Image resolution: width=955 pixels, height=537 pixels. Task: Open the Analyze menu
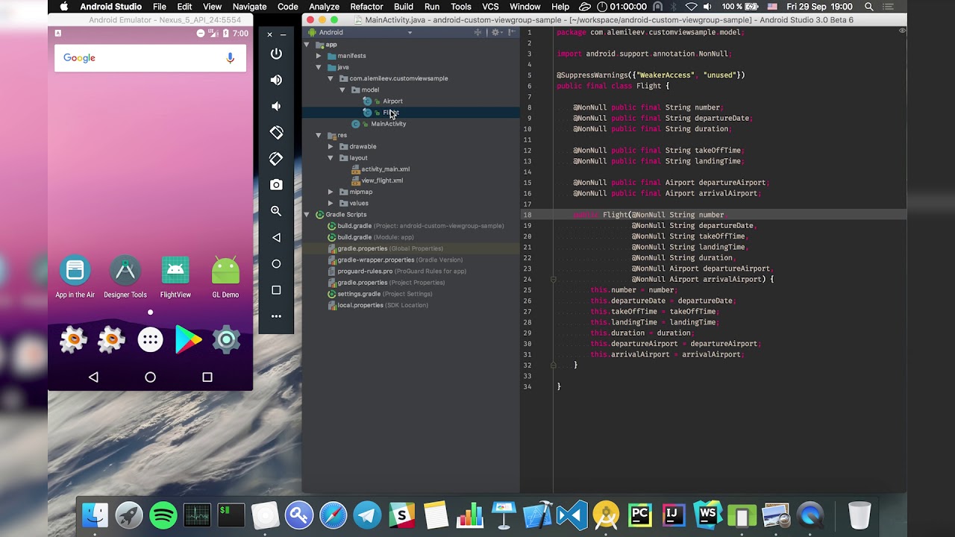point(324,7)
